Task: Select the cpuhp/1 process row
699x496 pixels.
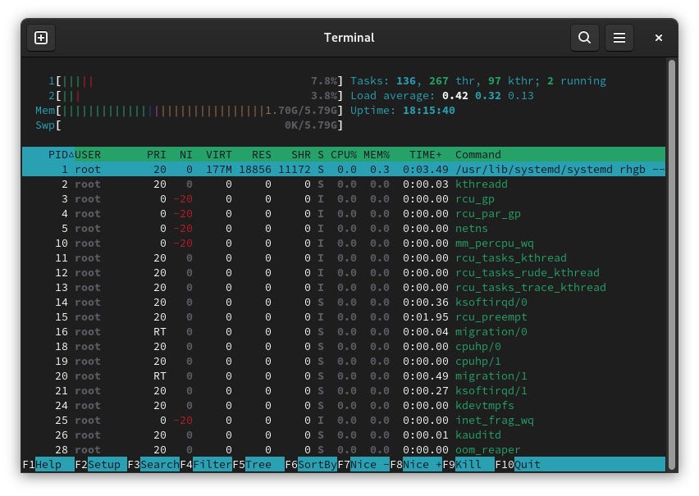Action: click(x=344, y=361)
